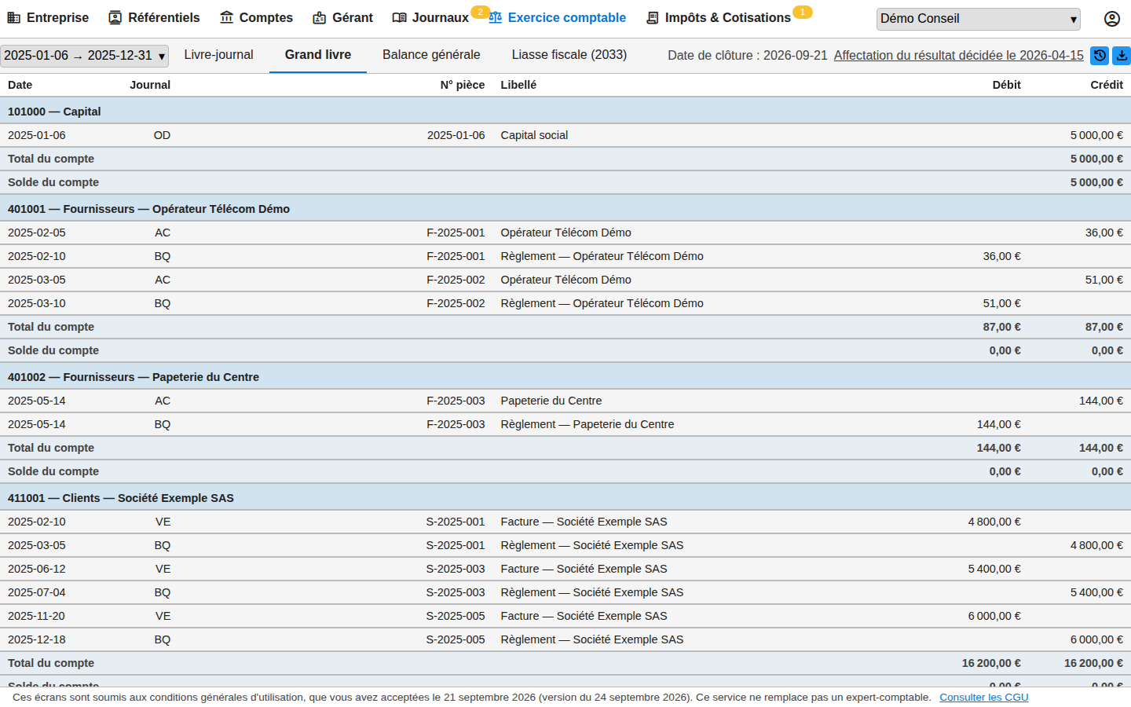Click 411001 Société Exemple SAS account header
Viewport: 1131px width, 707px height.
(565, 498)
